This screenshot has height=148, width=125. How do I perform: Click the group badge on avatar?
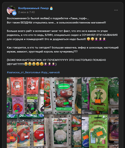14,13
